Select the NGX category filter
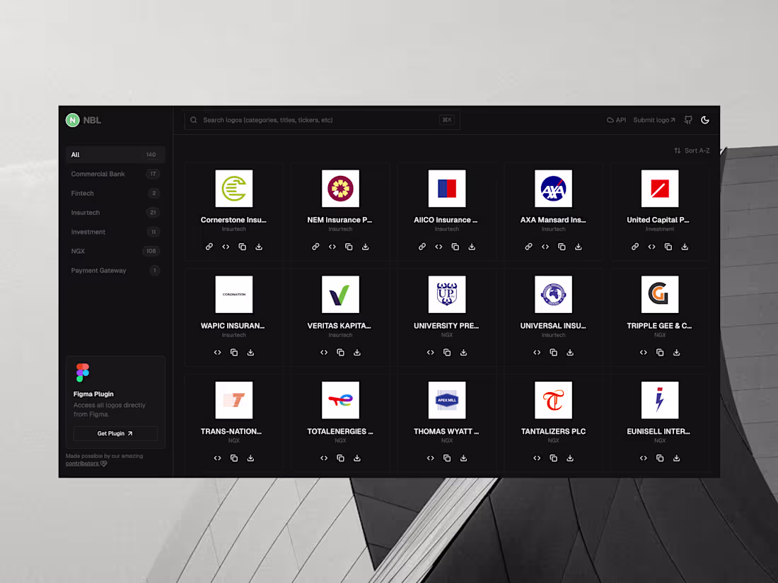778x583 pixels. 79,251
